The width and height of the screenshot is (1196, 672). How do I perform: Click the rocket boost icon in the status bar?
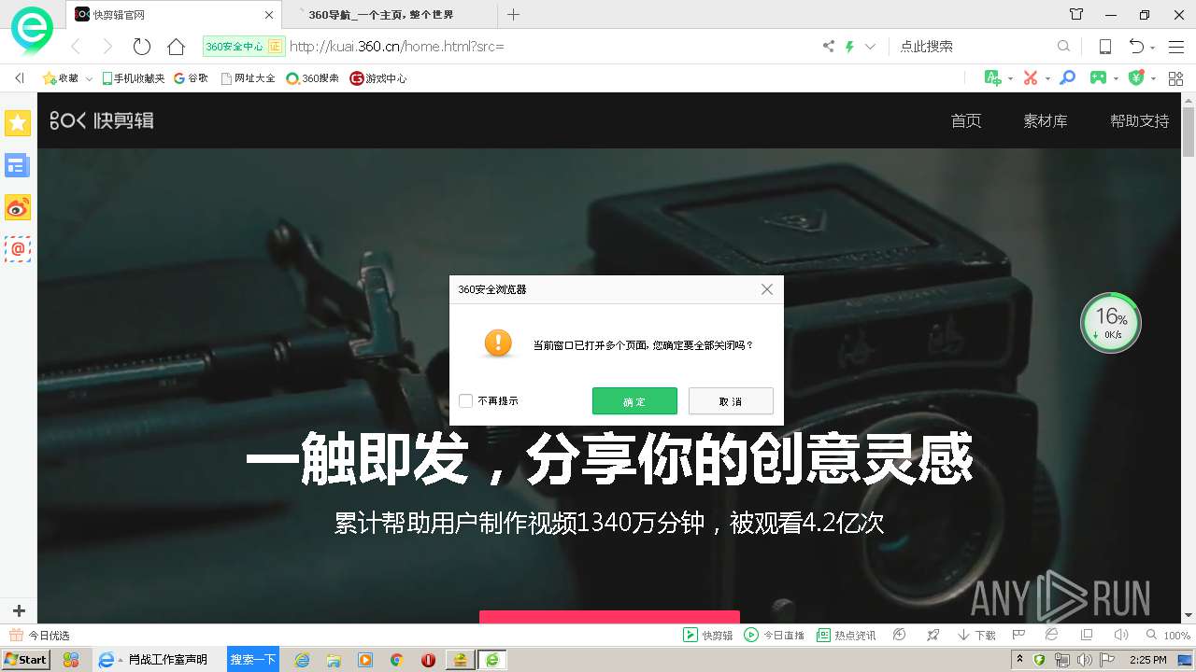click(933, 635)
